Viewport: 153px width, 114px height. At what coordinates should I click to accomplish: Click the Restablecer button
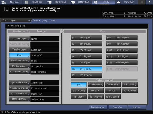point(98,108)
